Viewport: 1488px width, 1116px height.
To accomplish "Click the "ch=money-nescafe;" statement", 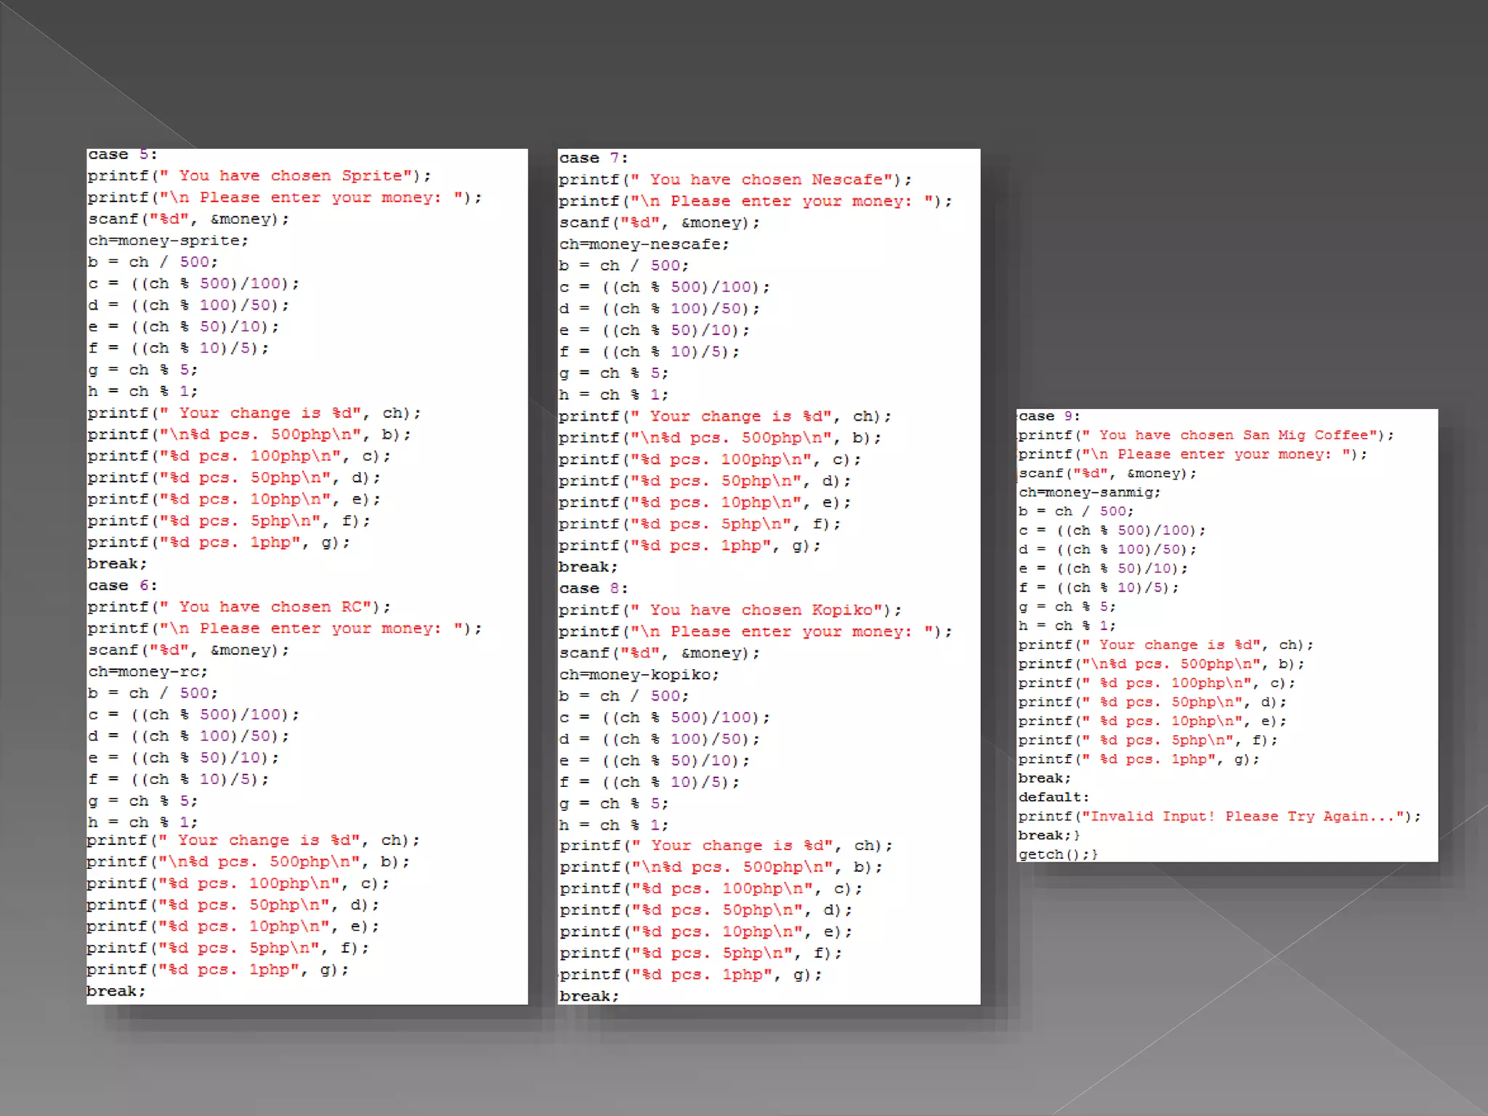I will (644, 244).
